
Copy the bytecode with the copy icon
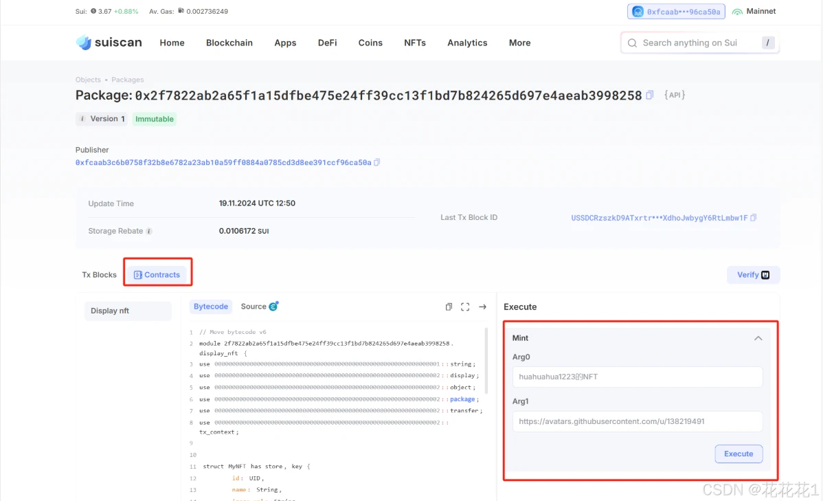(449, 307)
